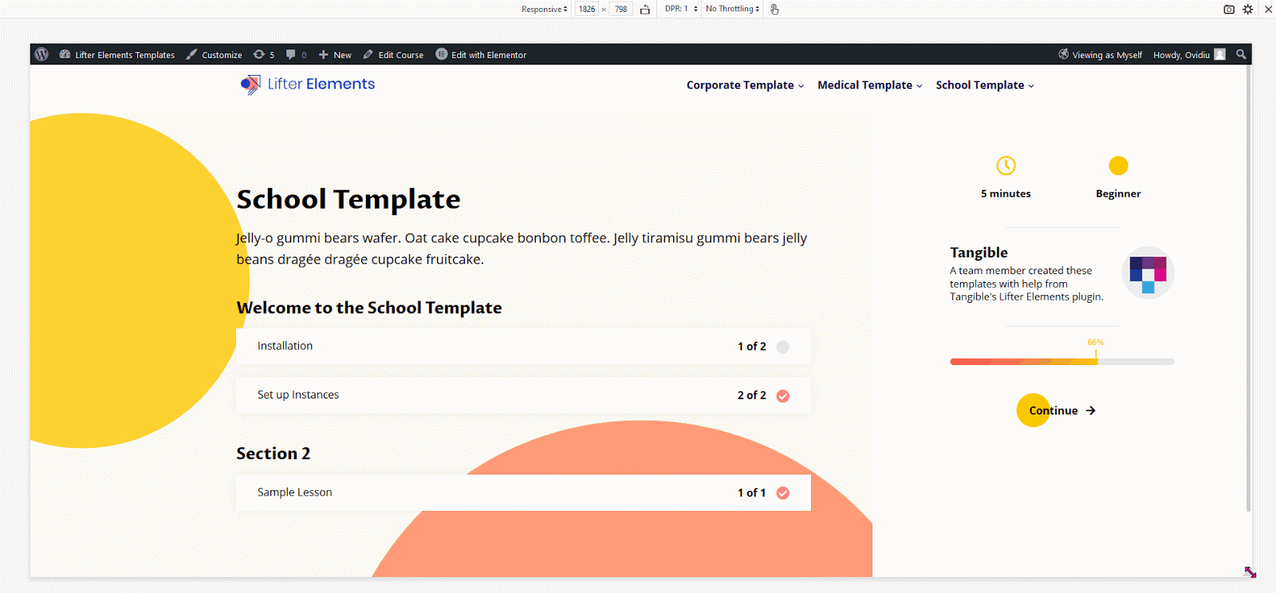
Task: Click the 1 of 1 lesson count
Action: (751, 493)
